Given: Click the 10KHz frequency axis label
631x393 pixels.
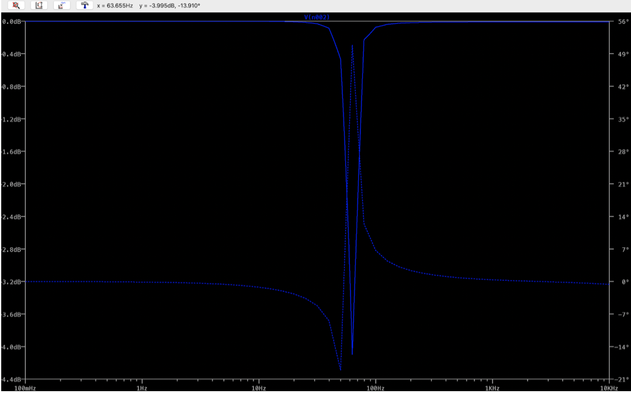Looking at the screenshot, I should coord(609,388).
